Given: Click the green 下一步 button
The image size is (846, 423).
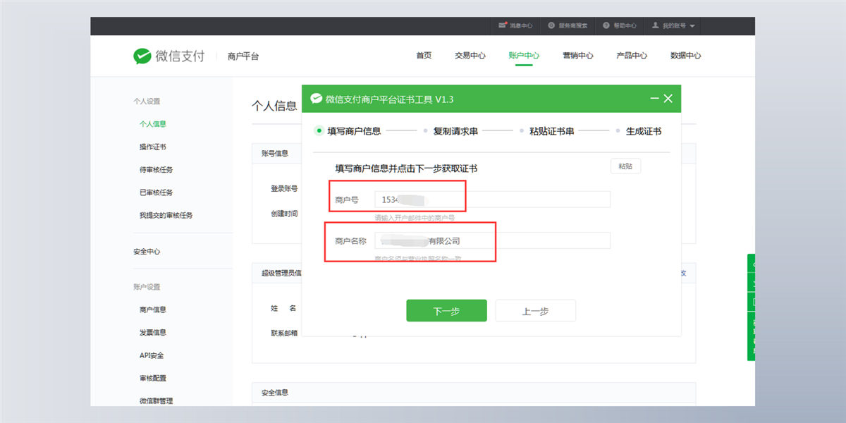Looking at the screenshot, I should coord(446,311).
